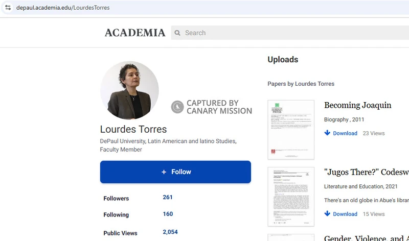This screenshot has width=409, height=241.
Task: Click the Biography, 2011 publication text
Action: 344,119
